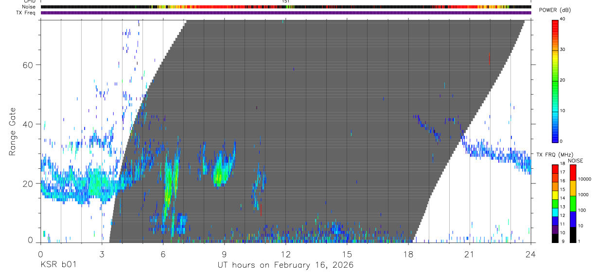Click x-axis tick label 9

(224, 254)
